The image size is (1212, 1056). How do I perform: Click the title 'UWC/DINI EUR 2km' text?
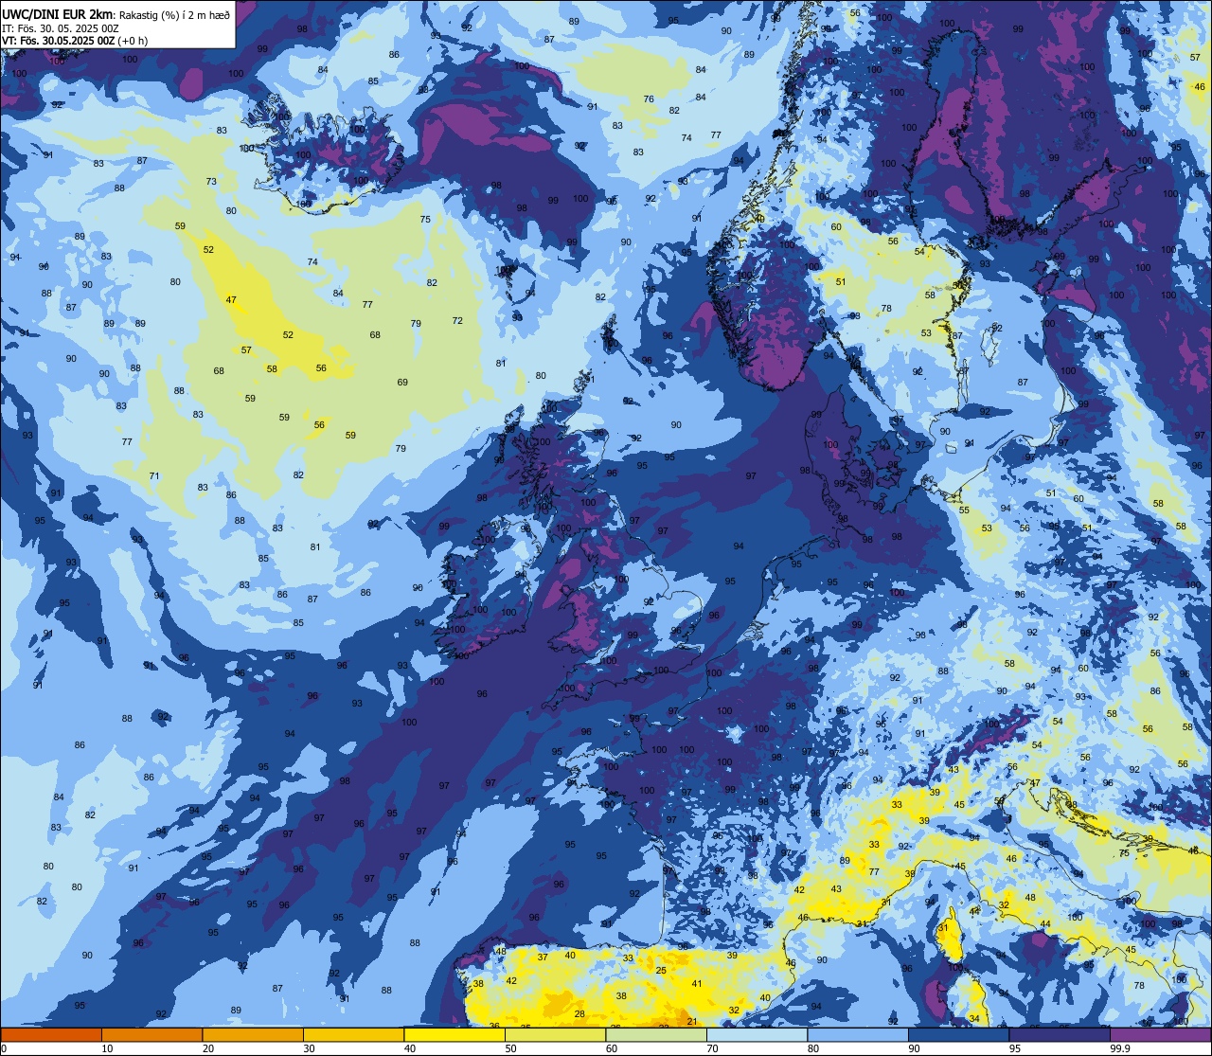[x=57, y=14]
